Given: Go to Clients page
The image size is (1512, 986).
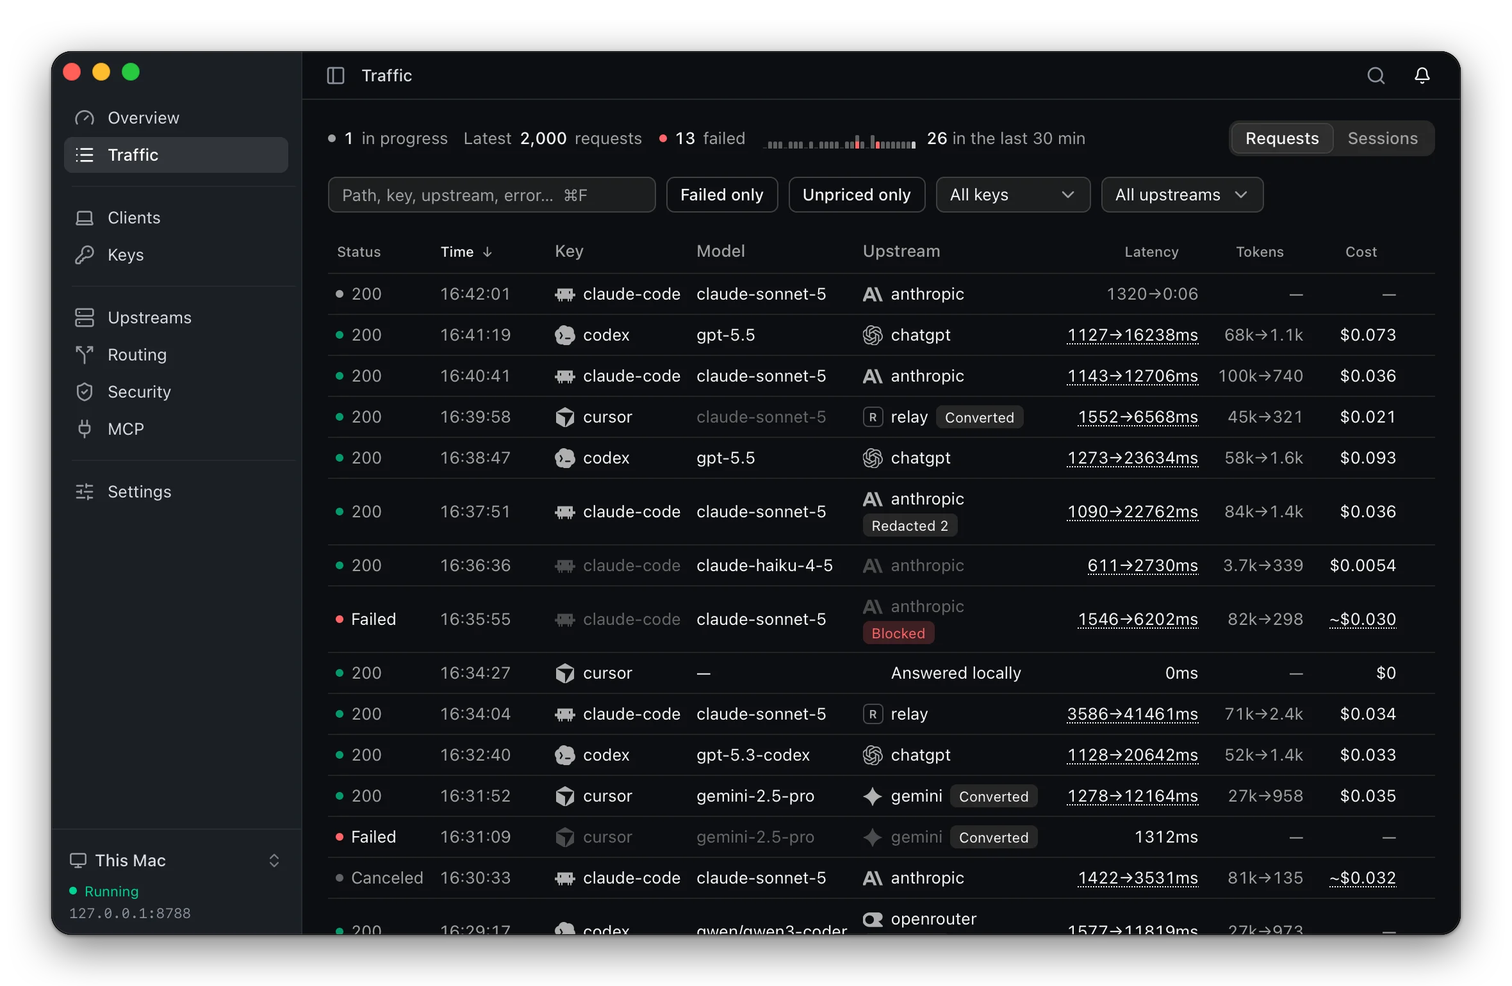Looking at the screenshot, I should pyautogui.click(x=176, y=218).
